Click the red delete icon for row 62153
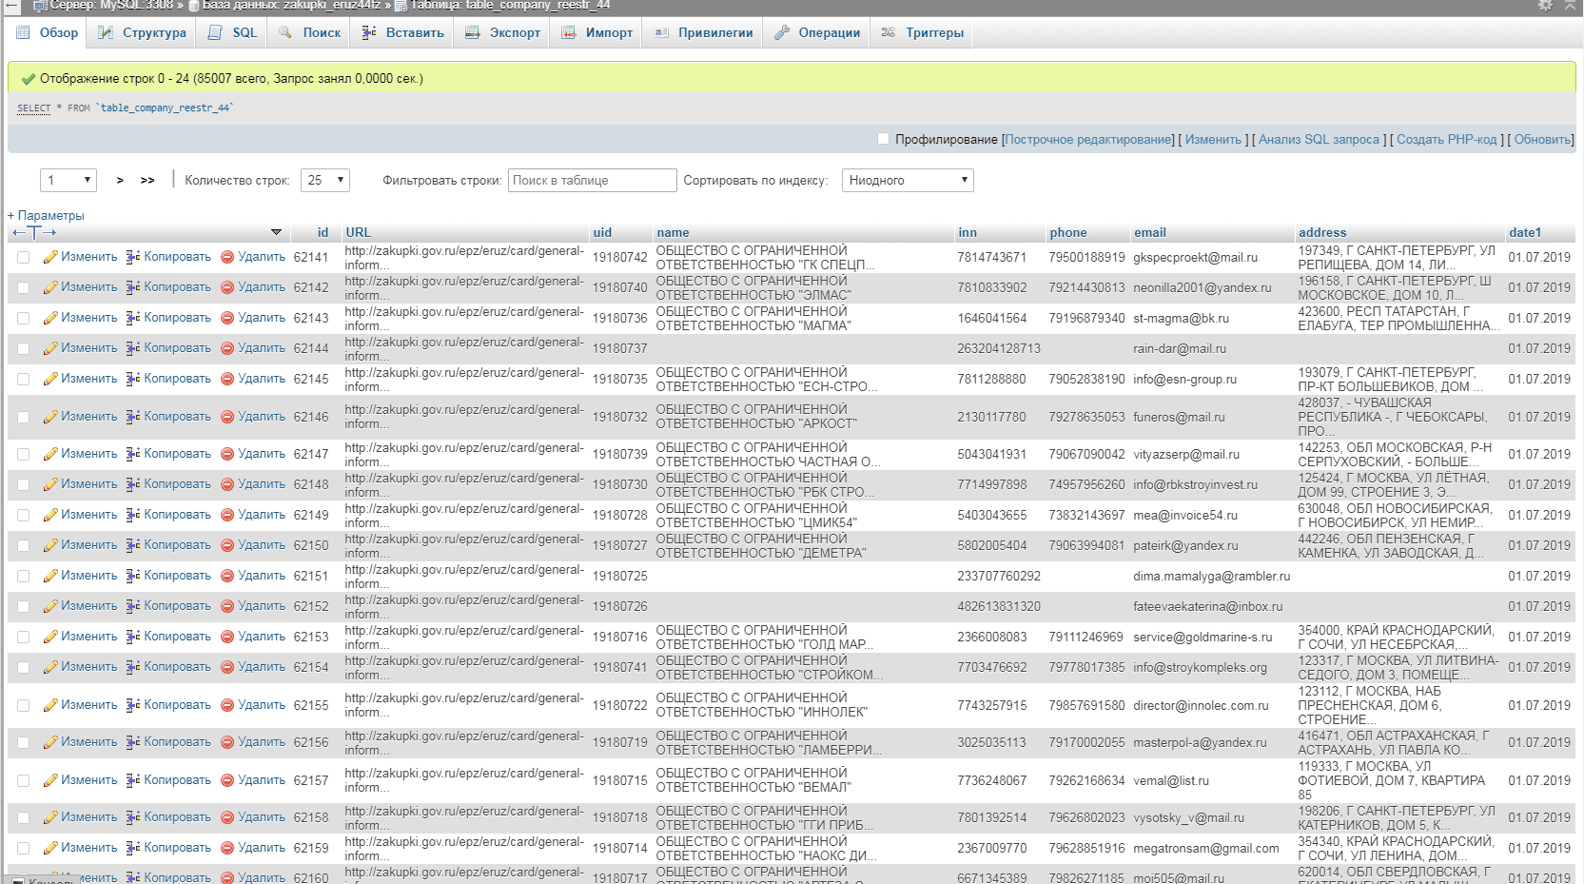 (227, 637)
